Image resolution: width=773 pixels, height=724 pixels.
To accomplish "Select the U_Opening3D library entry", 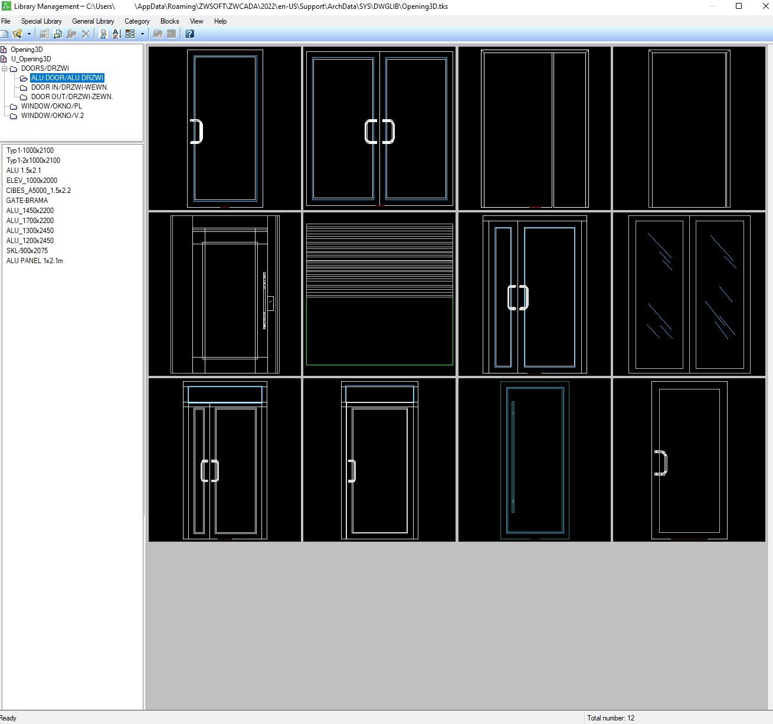I will pos(31,59).
